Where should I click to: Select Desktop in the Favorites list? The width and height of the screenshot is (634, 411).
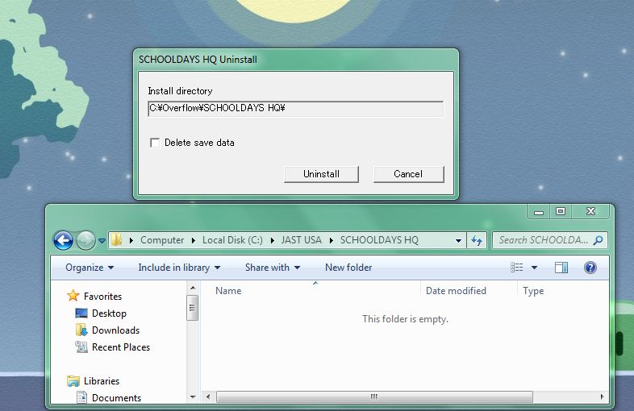coord(109,313)
